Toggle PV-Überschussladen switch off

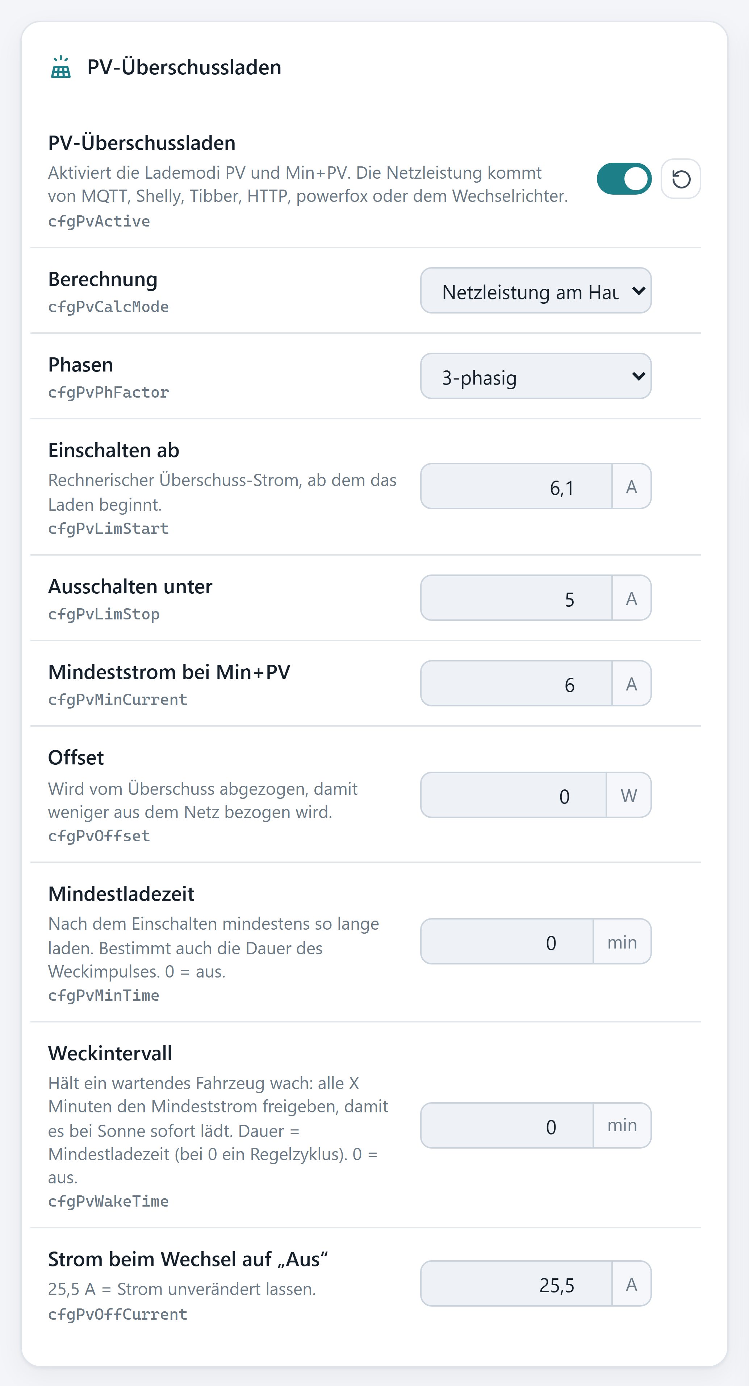tap(624, 179)
